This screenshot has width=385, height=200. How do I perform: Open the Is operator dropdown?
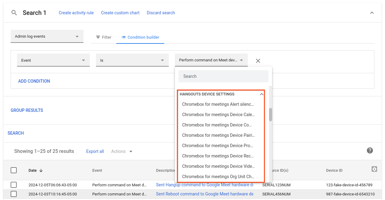click(x=132, y=60)
